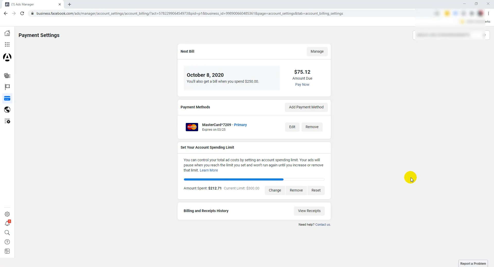Remove the account spending limit
Viewport: 494px width, 267px height.
click(x=296, y=190)
